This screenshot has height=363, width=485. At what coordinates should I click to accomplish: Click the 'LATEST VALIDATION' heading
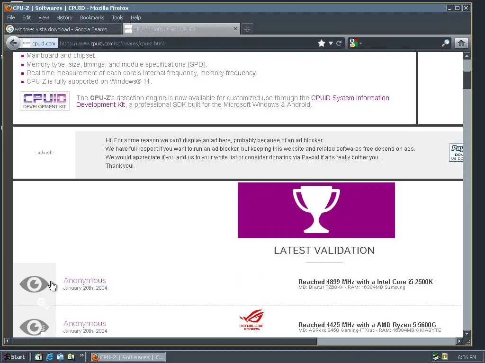(324, 251)
